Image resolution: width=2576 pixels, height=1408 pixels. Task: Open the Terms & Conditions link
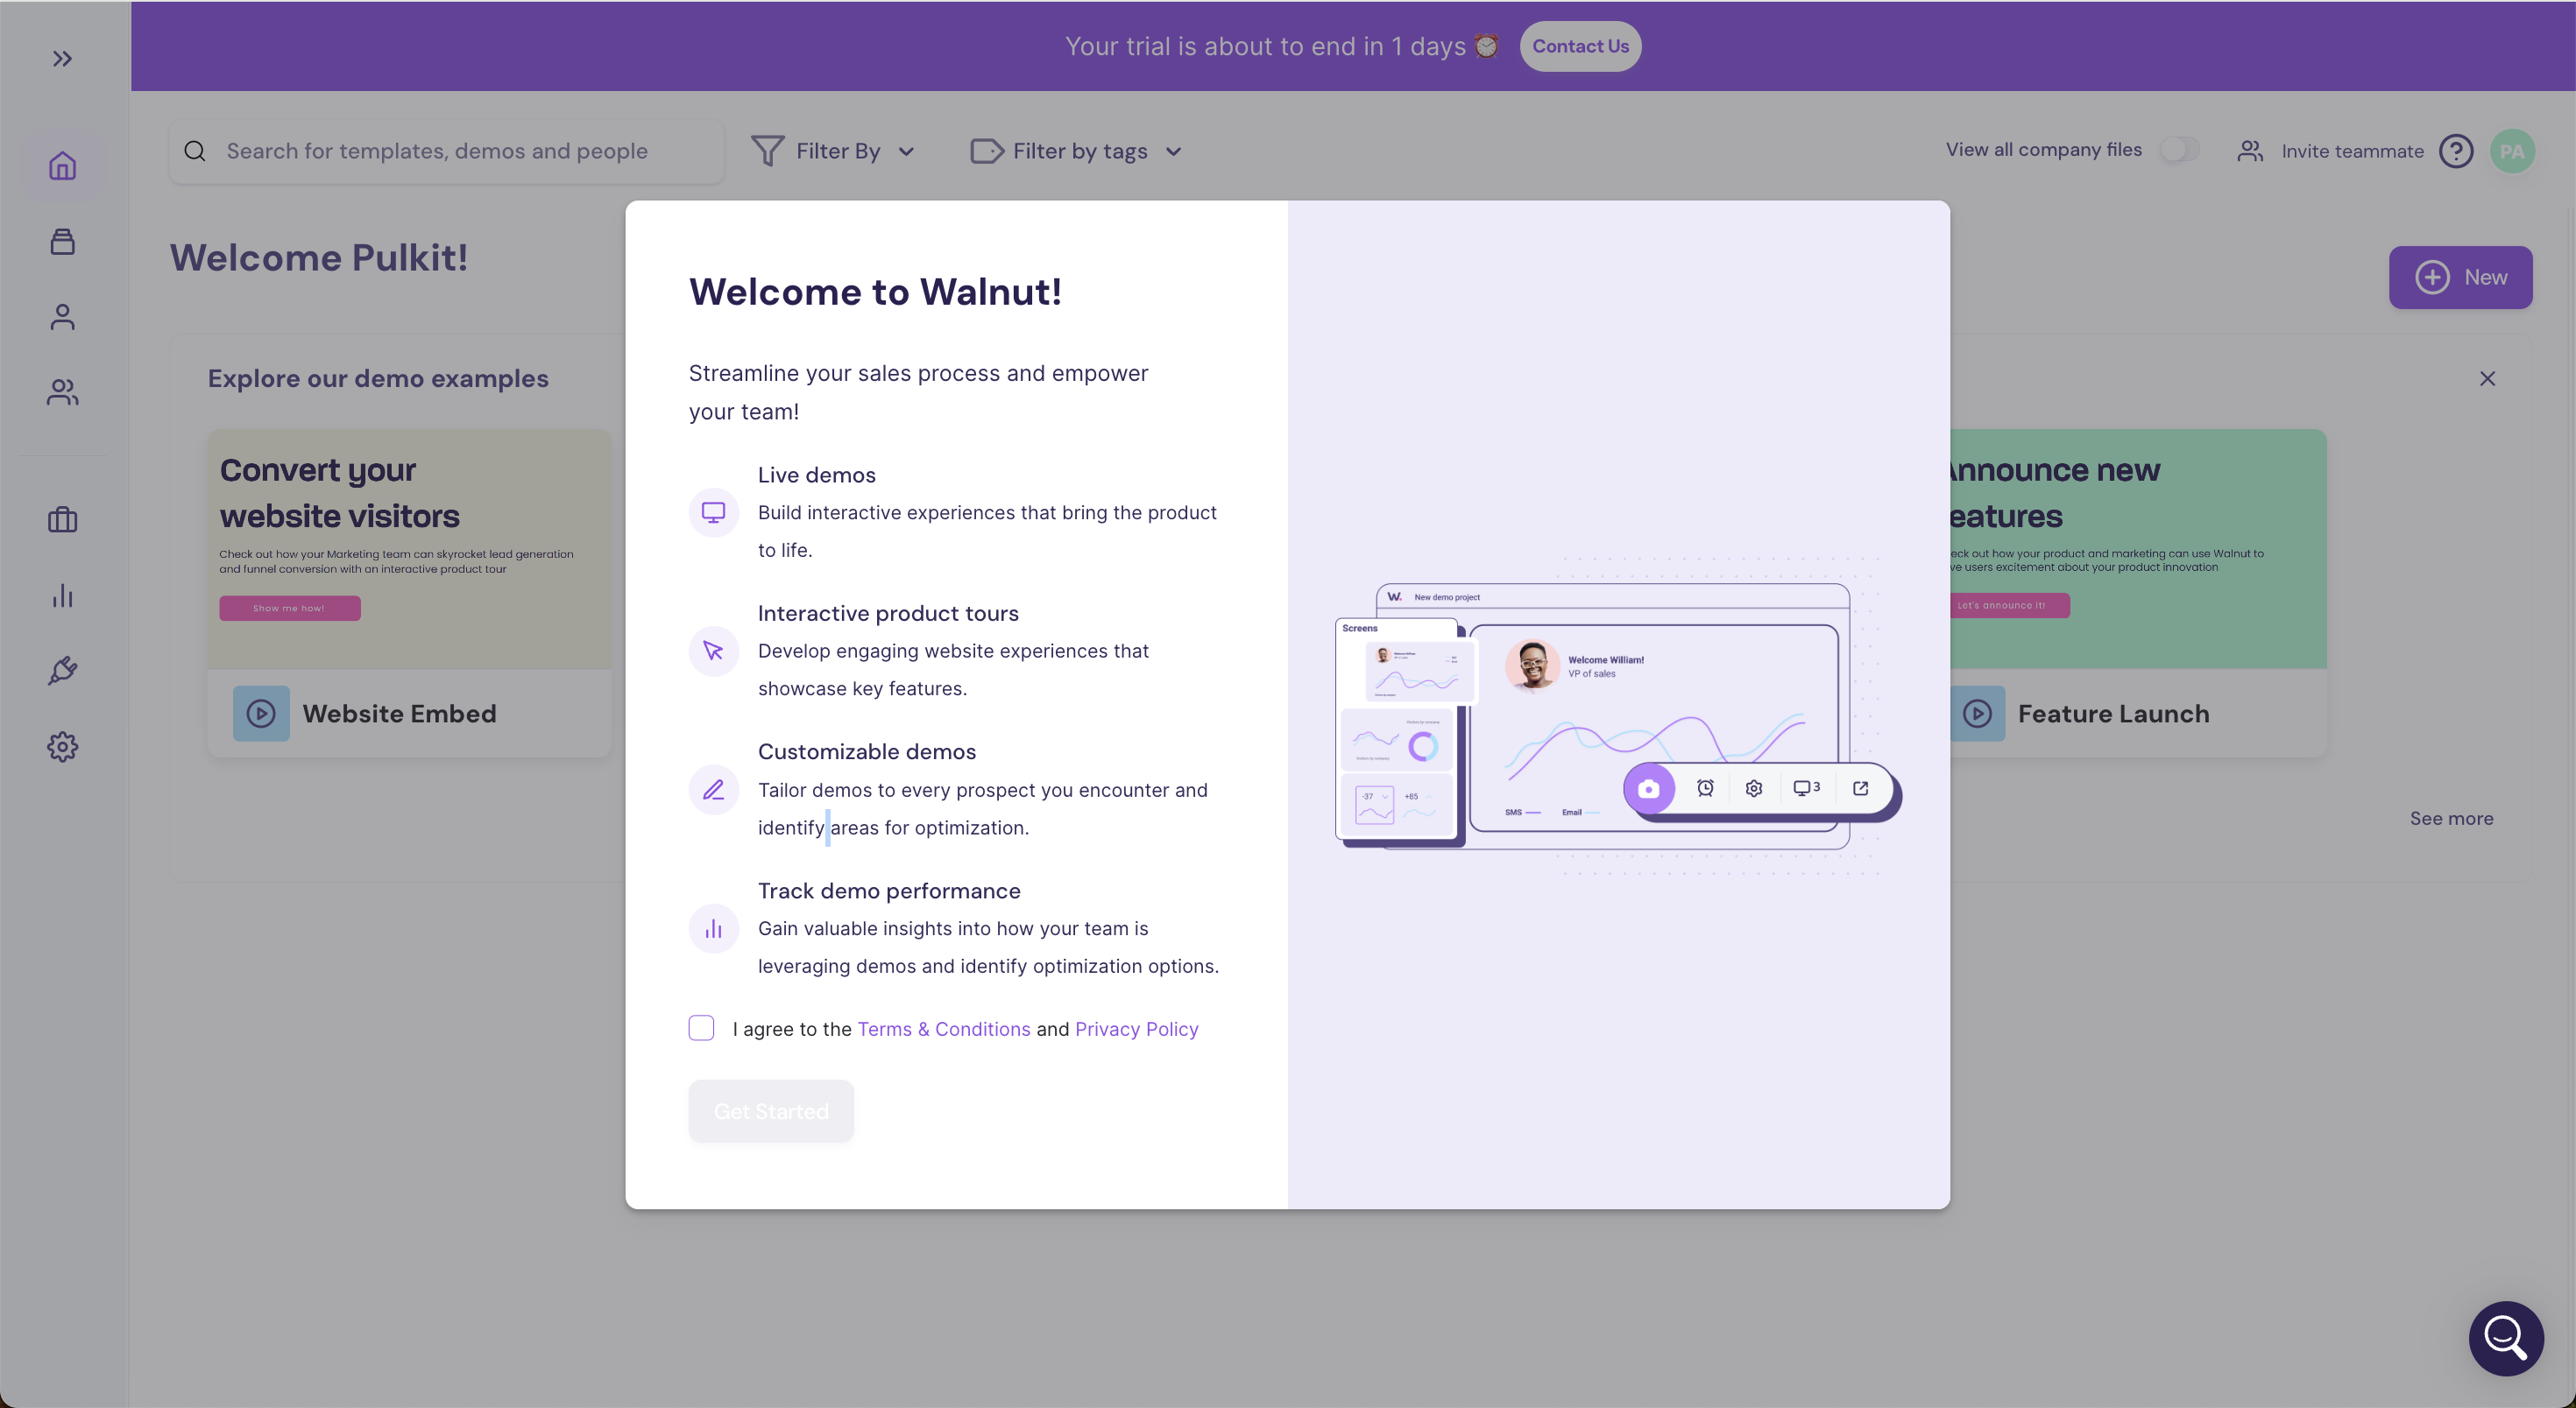943,1029
